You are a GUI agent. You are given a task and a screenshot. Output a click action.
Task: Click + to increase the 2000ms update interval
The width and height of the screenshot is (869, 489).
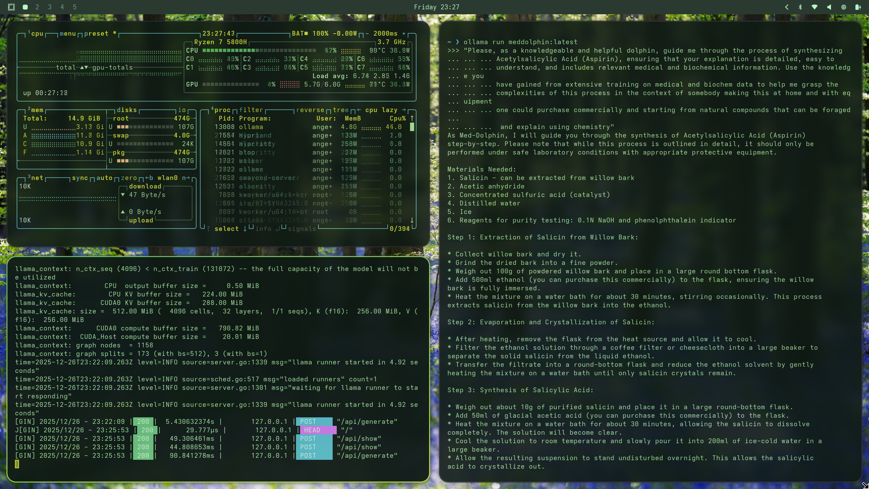click(x=404, y=34)
